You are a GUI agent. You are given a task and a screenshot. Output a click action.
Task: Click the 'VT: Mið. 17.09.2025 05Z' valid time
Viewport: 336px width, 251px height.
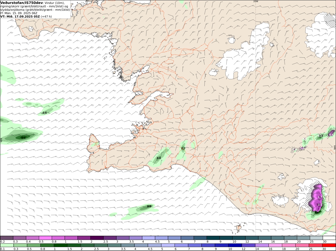(x=20, y=16)
